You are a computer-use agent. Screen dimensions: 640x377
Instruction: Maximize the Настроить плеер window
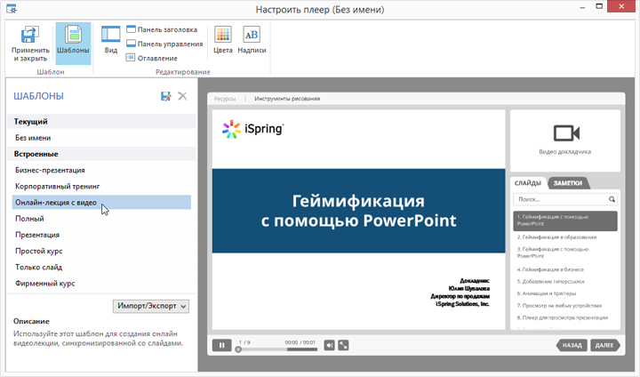coord(599,6)
